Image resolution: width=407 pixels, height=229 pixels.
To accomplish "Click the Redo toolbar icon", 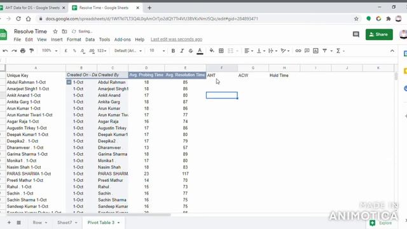I will (x=14, y=51).
